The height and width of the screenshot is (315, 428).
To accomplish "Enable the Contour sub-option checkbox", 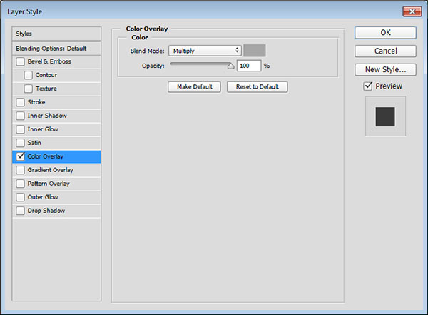I will (x=28, y=75).
